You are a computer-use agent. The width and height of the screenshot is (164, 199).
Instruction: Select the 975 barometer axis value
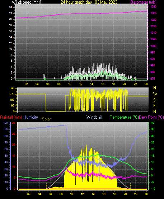tap(153, 79)
